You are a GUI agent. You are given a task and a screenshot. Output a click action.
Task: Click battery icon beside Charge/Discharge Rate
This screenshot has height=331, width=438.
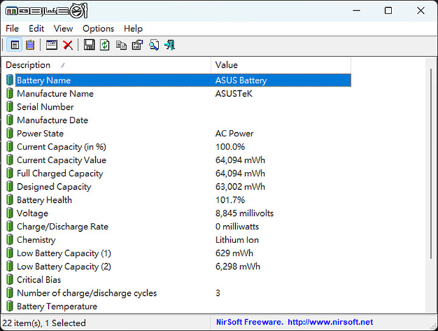coord(10,226)
